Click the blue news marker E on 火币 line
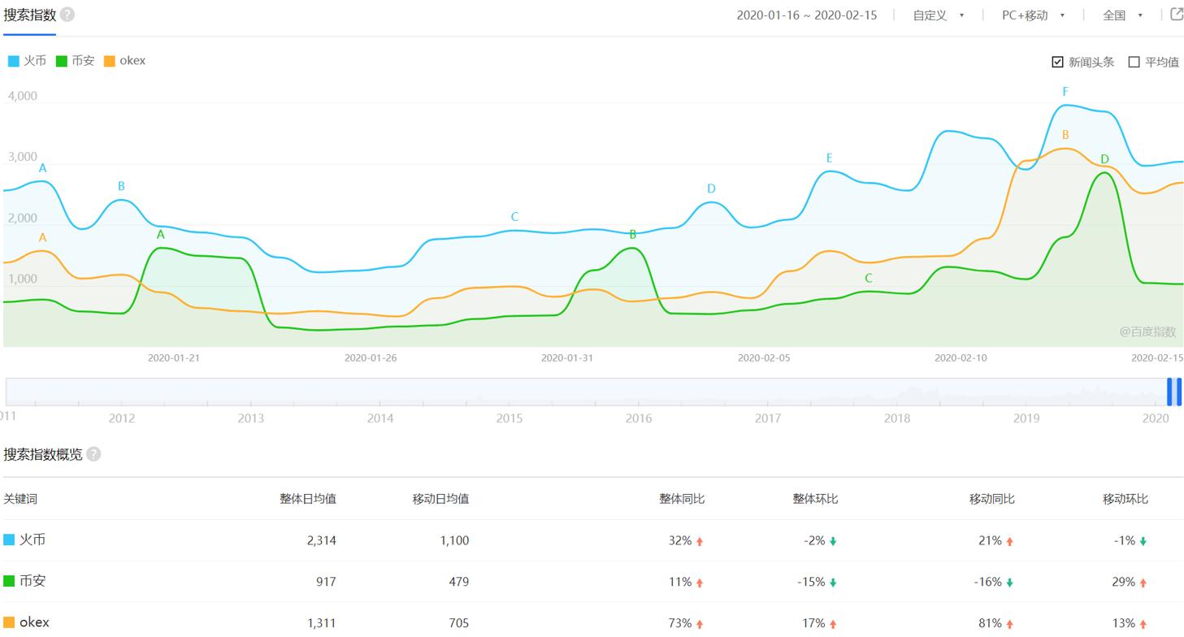Viewport: 1184px width, 637px height. click(829, 158)
